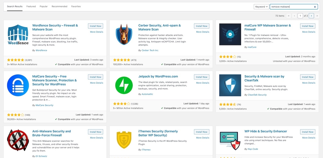Open Anti-Malware Security and Brute-Force Firewall title
This screenshot has height=158, width=323.
click(52, 133)
